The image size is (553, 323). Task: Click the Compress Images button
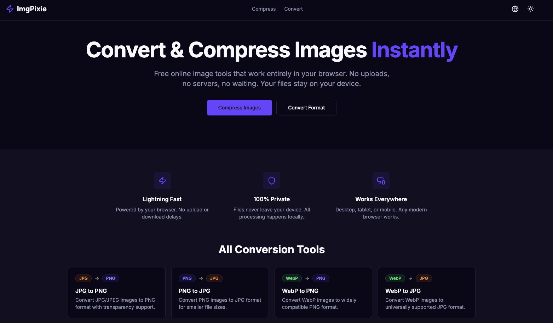coord(239,107)
